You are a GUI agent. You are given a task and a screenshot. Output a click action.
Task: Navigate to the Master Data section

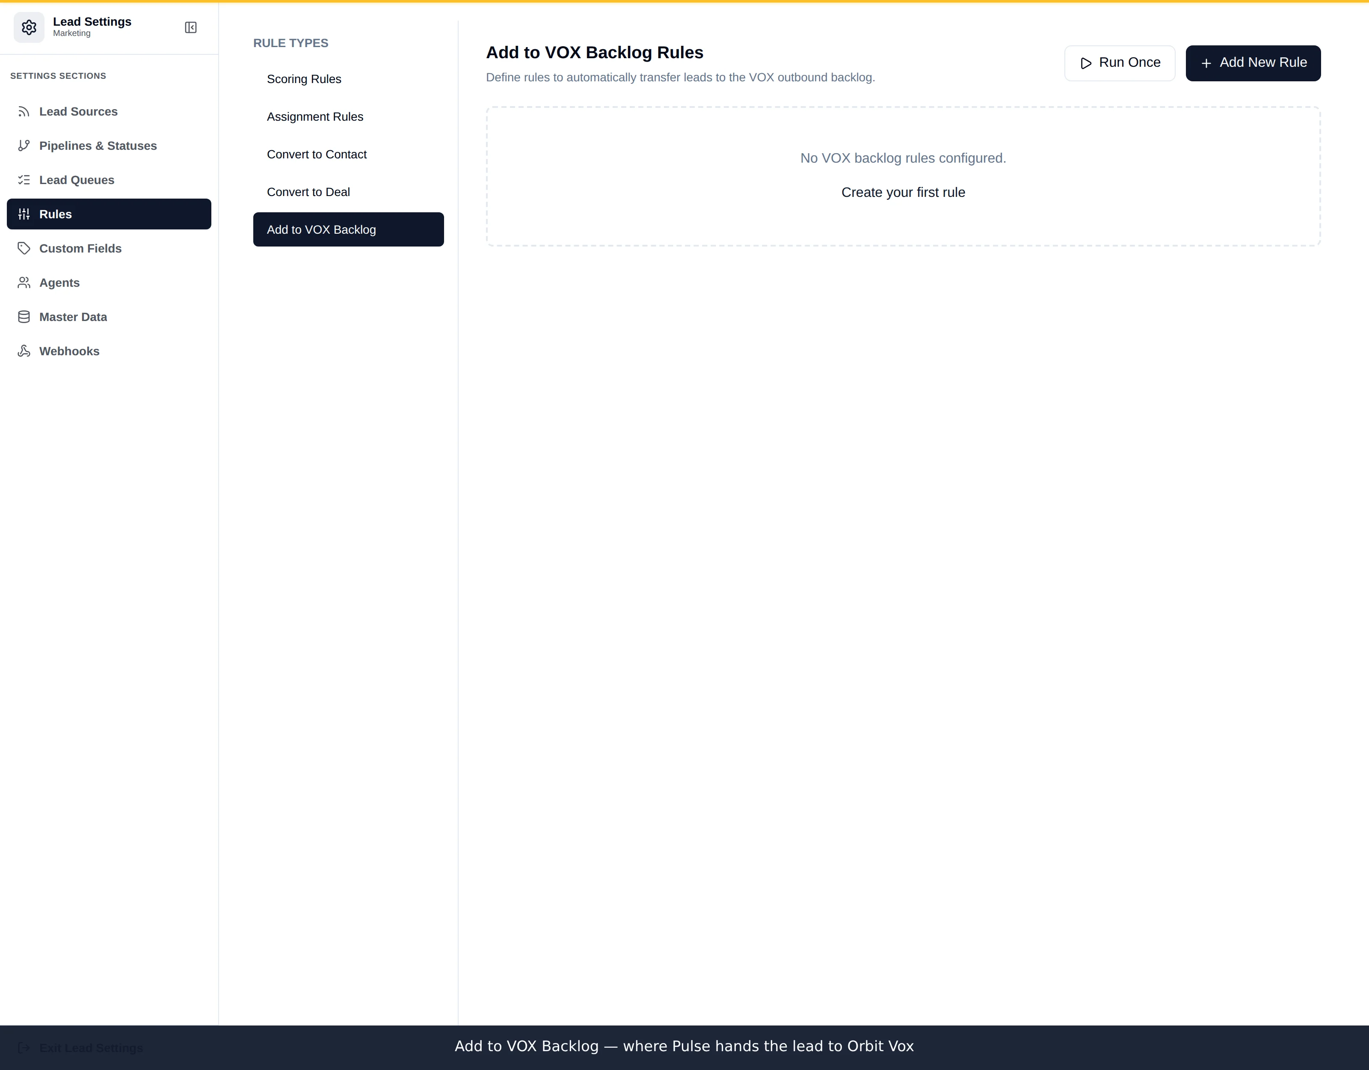click(109, 317)
